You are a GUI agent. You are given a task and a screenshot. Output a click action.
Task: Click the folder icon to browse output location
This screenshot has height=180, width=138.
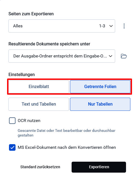coord(124,56)
